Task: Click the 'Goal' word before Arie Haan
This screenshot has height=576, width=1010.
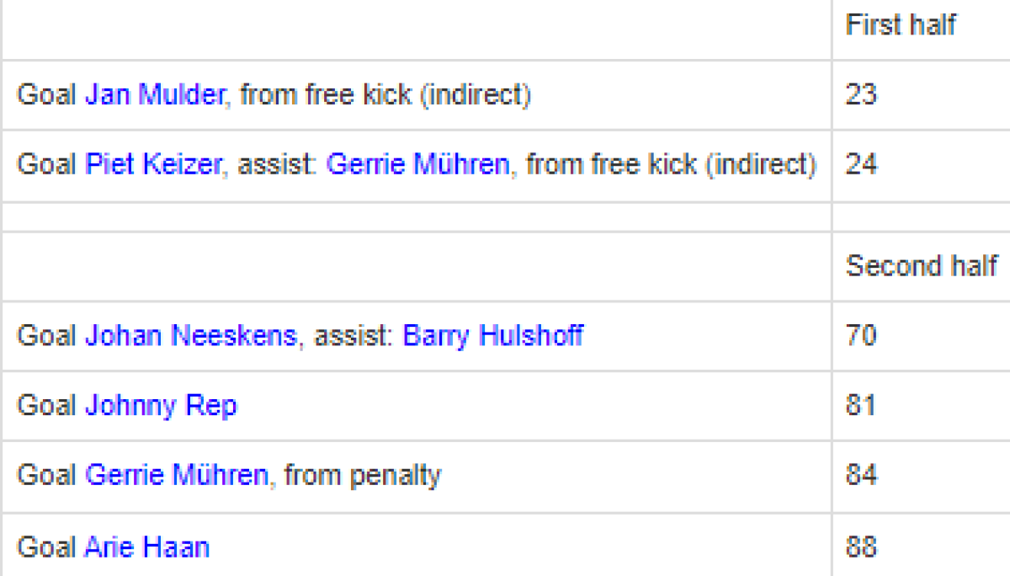Action: pyautogui.click(x=47, y=548)
